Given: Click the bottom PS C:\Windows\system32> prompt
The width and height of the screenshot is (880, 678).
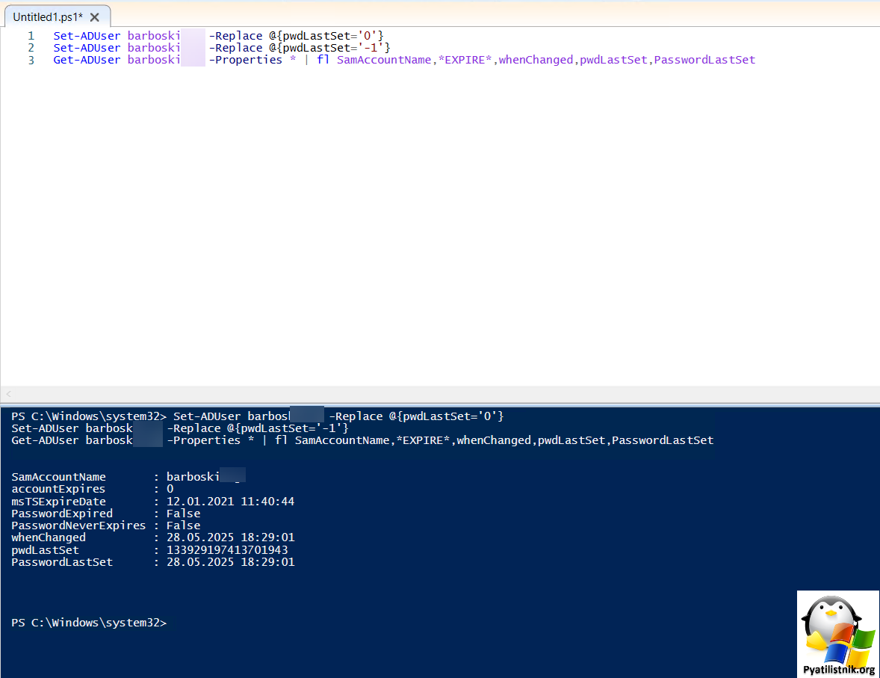Looking at the screenshot, I should pyautogui.click(x=89, y=623).
